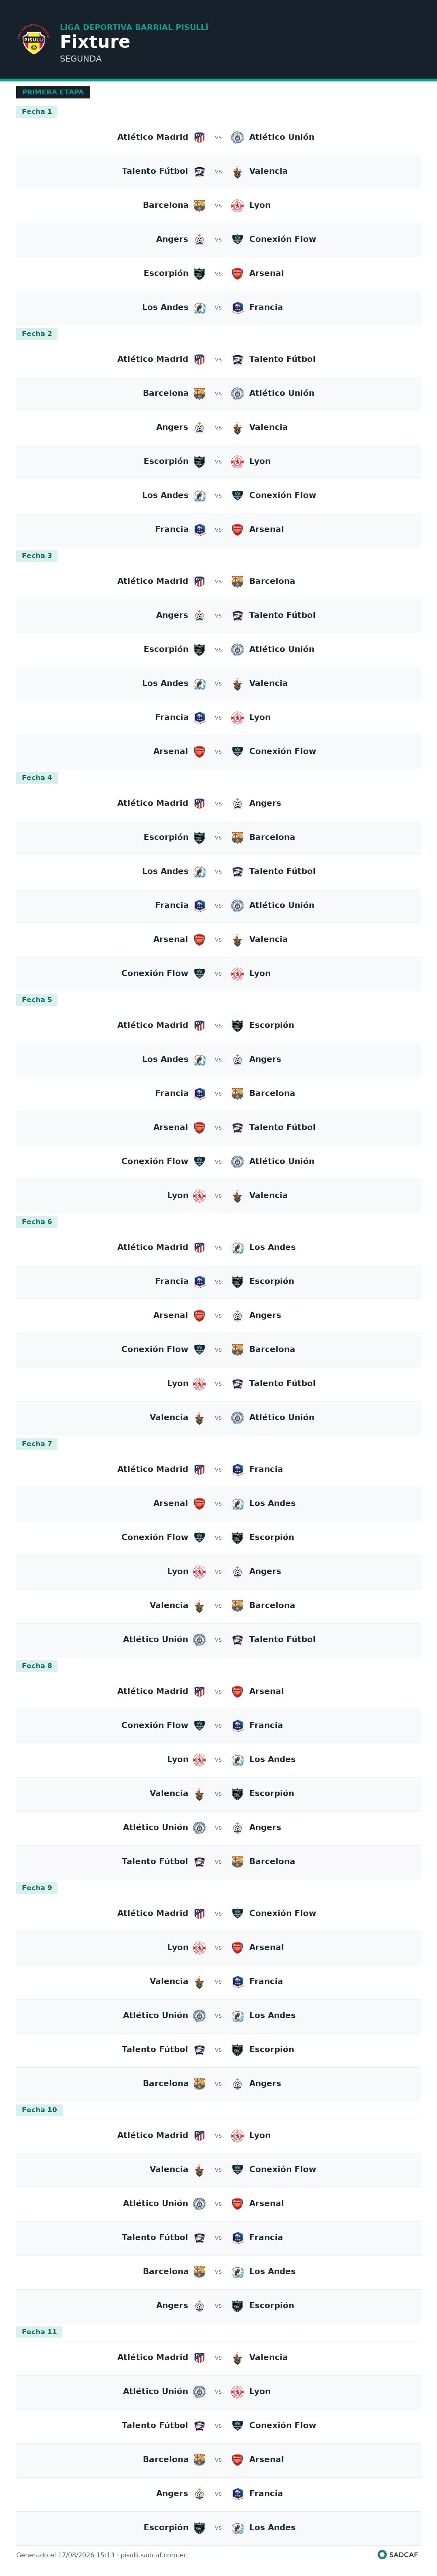This screenshot has height=2576, width=437.
Task: Click Arsenal crest in Fecha 1 match
Action: point(238,273)
